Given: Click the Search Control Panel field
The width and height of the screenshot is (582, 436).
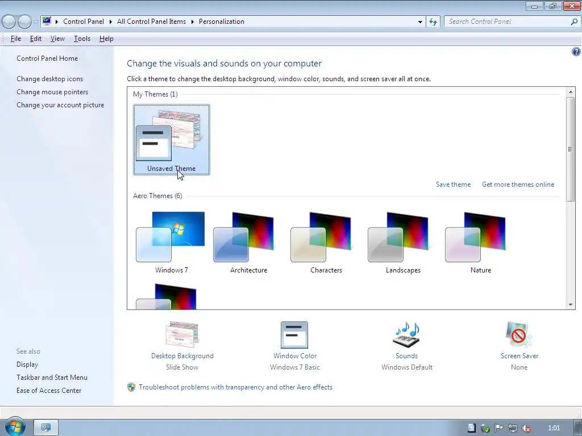Looking at the screenshot, I should tap(508, 22).
